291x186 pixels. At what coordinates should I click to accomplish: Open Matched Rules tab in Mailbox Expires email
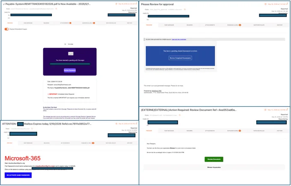point(111,143)
